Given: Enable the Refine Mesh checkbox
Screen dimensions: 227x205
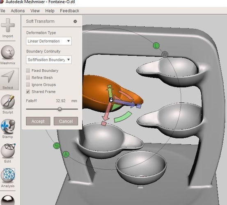Looking at the screenshot, I should click(x=28, y=77).
